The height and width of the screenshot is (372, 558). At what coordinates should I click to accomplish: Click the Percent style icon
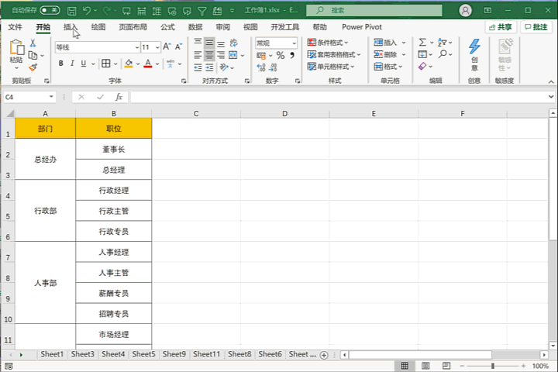click(x=281, y=56)
